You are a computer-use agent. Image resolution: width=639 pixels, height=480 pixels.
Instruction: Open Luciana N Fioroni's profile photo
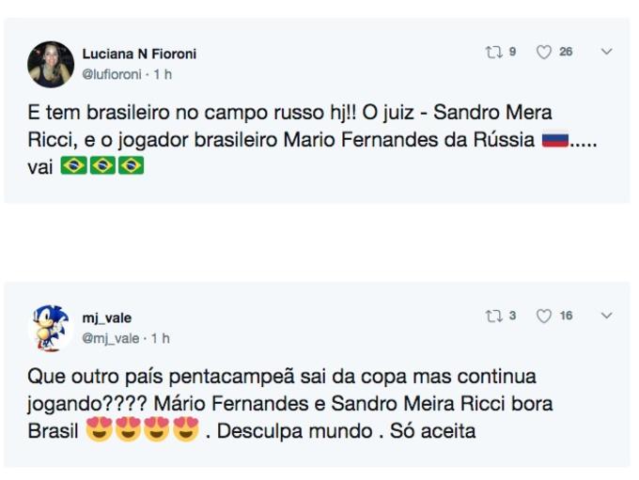coord(51,64)
